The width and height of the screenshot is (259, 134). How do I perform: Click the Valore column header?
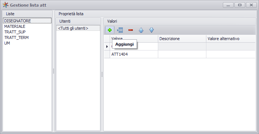[x=134, y=39]
